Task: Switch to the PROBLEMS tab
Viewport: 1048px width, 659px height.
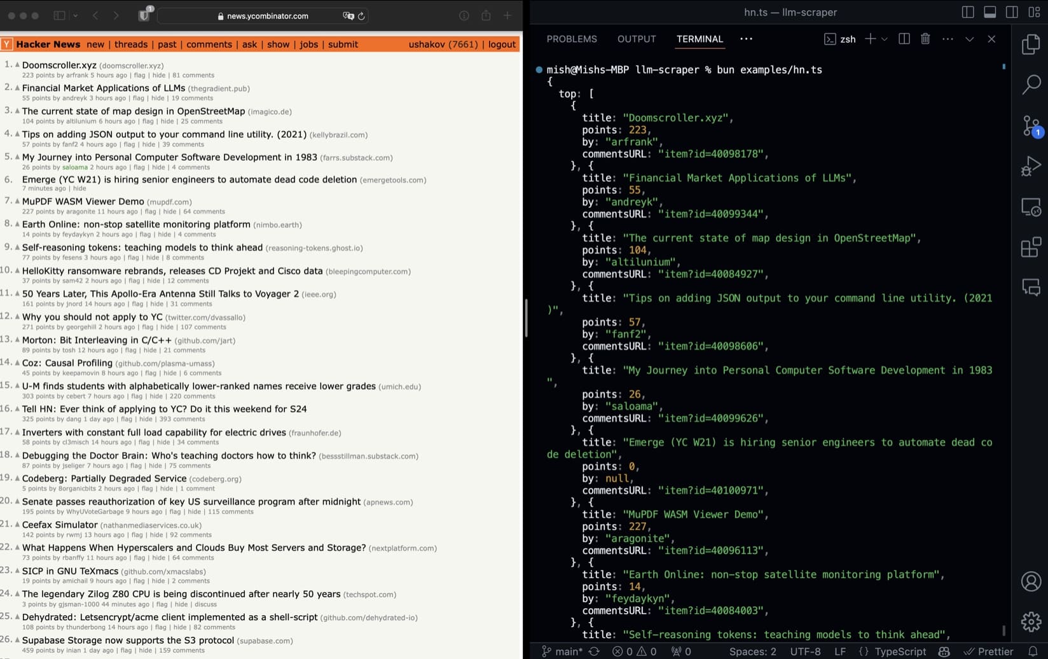Action: (x=571, y=39)
